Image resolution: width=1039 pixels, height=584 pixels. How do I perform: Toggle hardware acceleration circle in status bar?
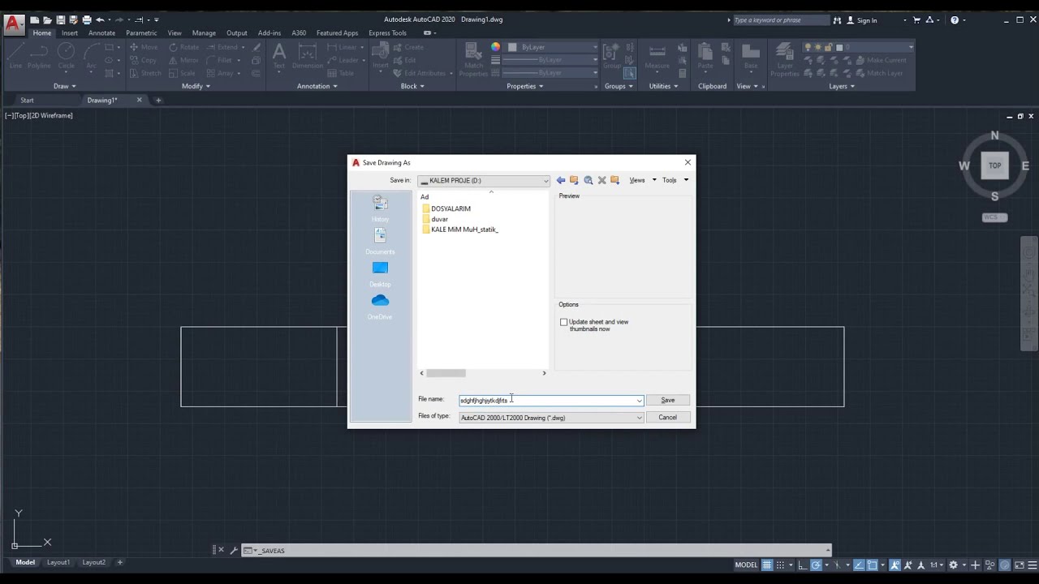point(1005,565)
